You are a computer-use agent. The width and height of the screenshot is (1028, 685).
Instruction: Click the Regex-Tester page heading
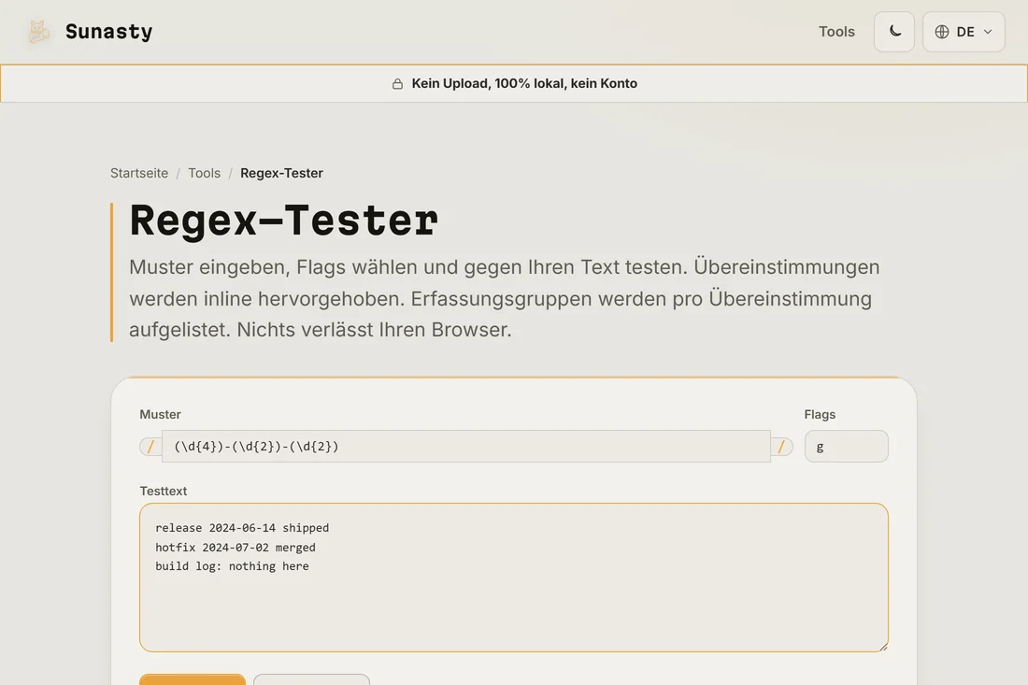(283, 221)
